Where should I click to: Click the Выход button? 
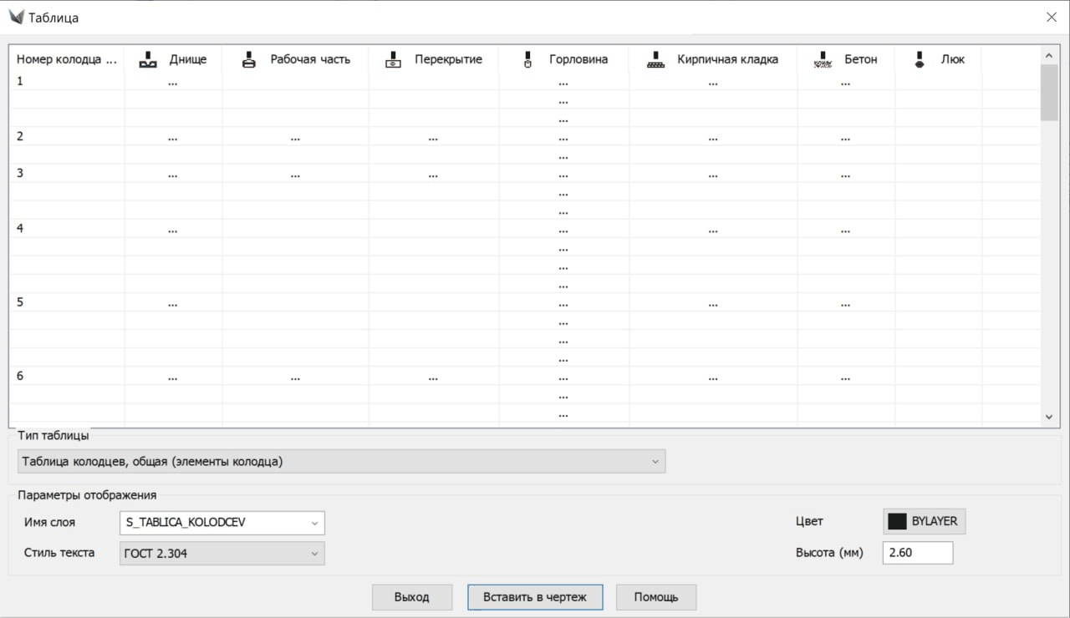pyautogui.click(x=412, y=597)
